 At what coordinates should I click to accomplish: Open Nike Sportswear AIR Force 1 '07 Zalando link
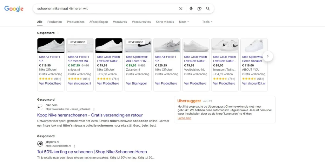(x=137, y=59)
